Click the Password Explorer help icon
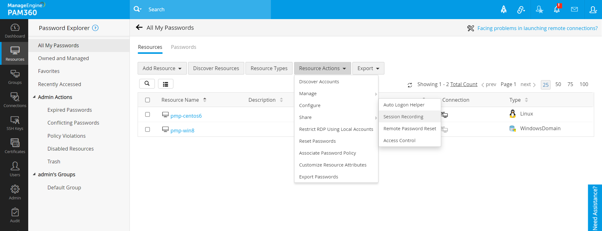 tap(95, 28)
